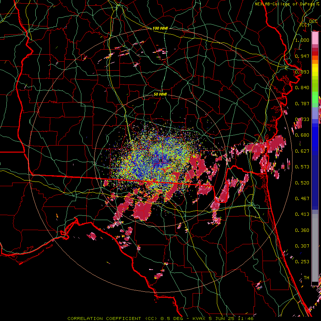Click "0.5 DEG" in the caption
321x321 pixels.
click(172, 319)
